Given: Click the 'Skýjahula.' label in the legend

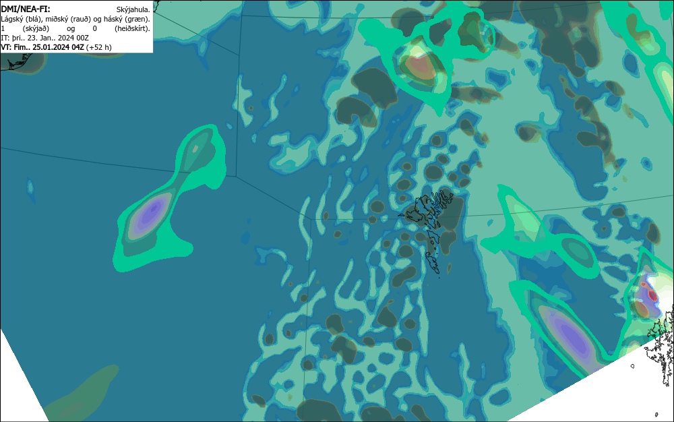Looking at the screenshot, I should click(133, 9).
